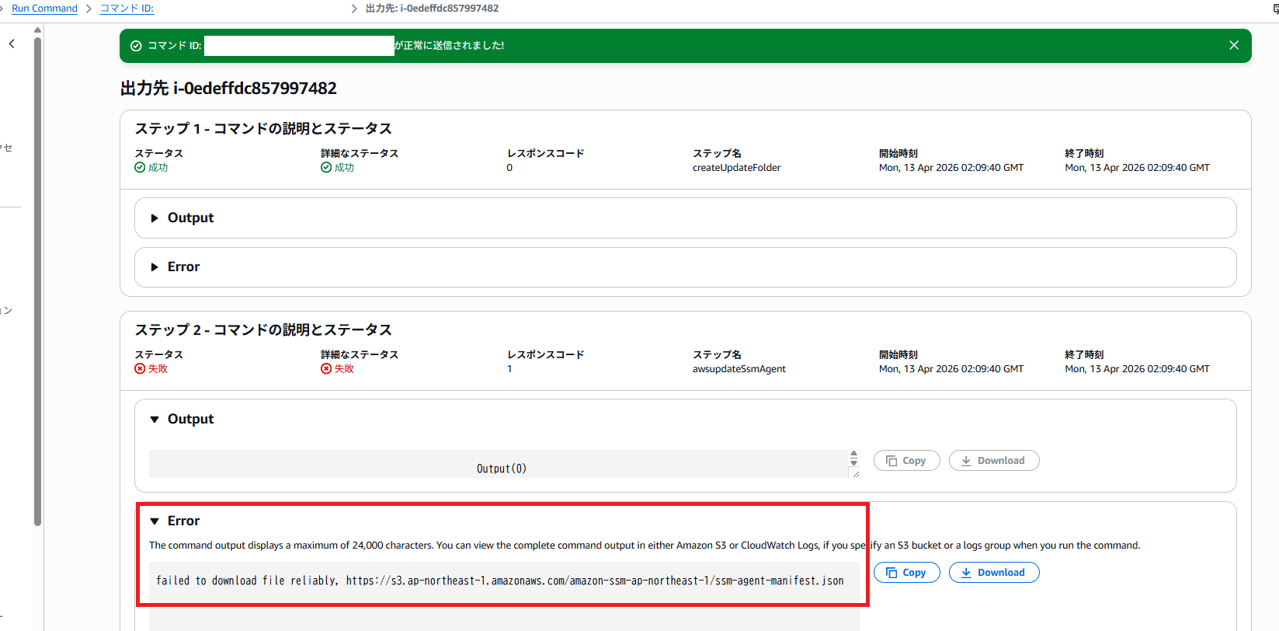Click the Step 2 失敗 status icon
The width and height of the screenshot is (1279, 631).
pos(140,369)
